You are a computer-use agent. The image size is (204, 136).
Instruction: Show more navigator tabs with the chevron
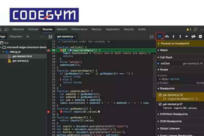coord(28,36)
